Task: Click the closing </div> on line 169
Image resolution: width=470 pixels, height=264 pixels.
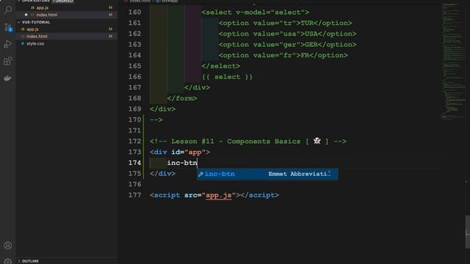Action: (162, 109)
